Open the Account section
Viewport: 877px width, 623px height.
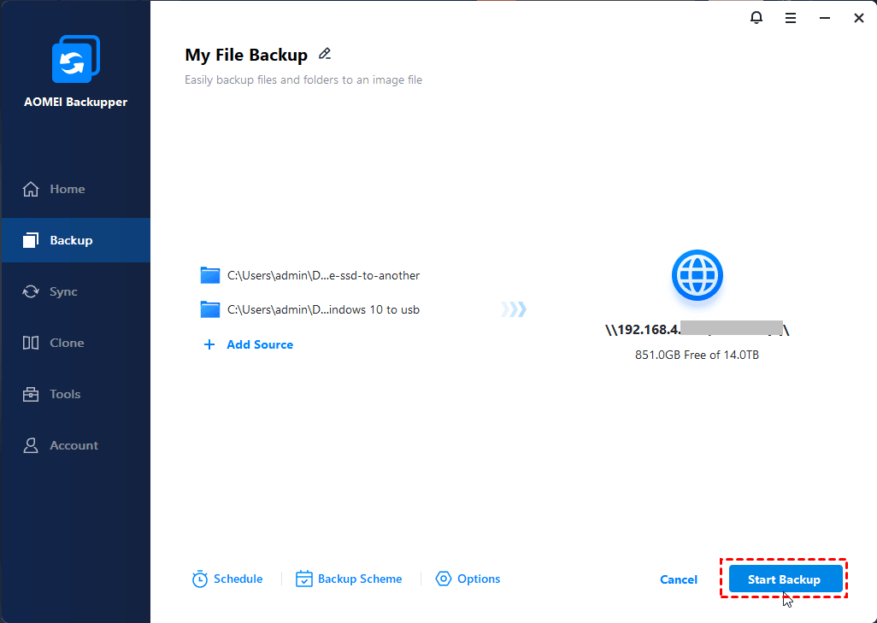tap(74, 445)
